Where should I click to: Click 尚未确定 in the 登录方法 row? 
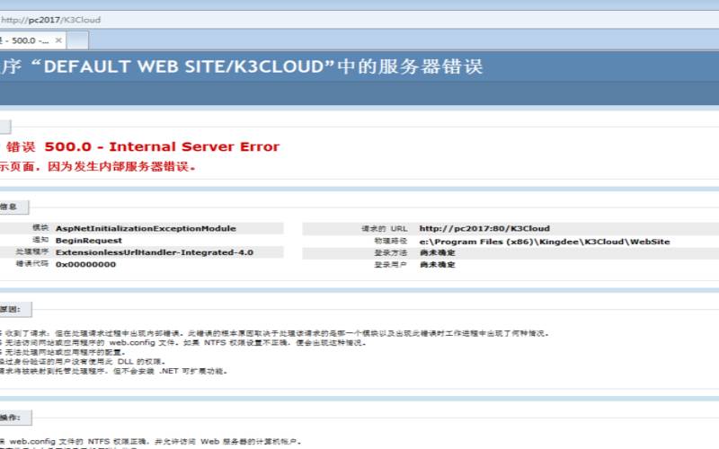[x=438, y=252]
